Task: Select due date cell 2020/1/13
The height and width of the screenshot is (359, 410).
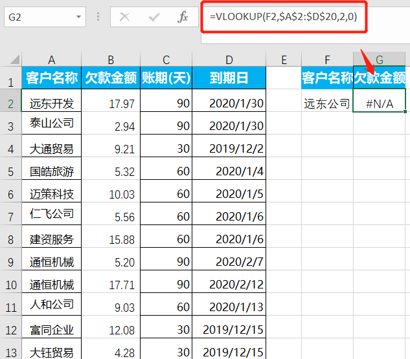Action: click(229, 304)
